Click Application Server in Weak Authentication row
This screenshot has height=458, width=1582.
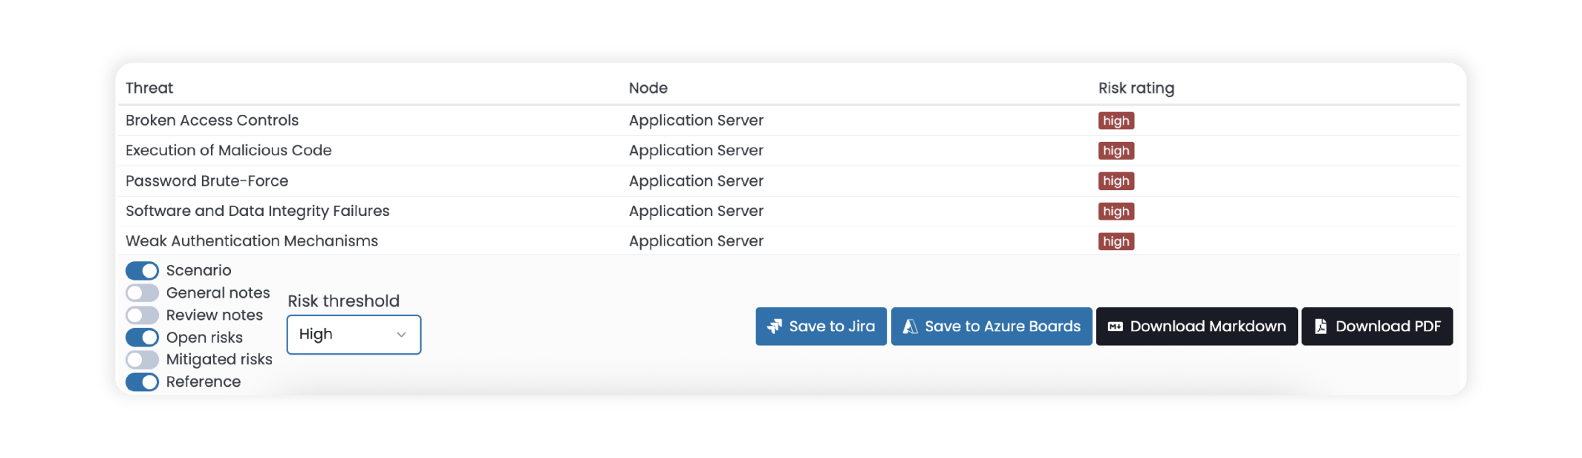coord(696,241)
